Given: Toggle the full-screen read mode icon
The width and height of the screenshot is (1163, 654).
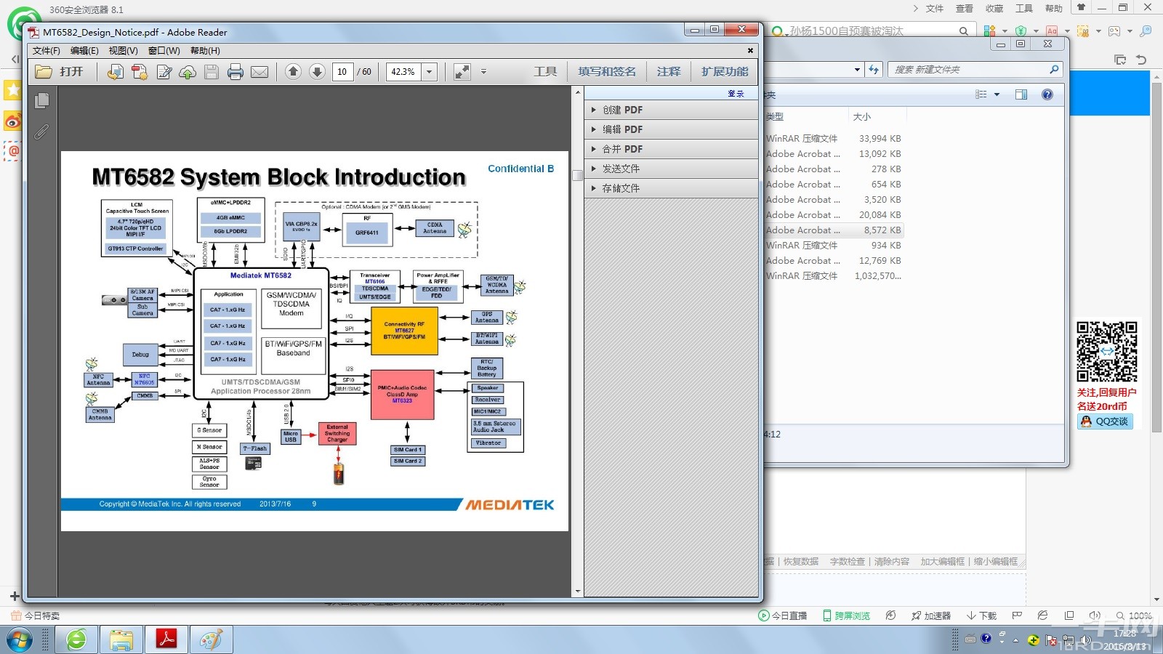Looking at the screenshot, I should 462,71.
